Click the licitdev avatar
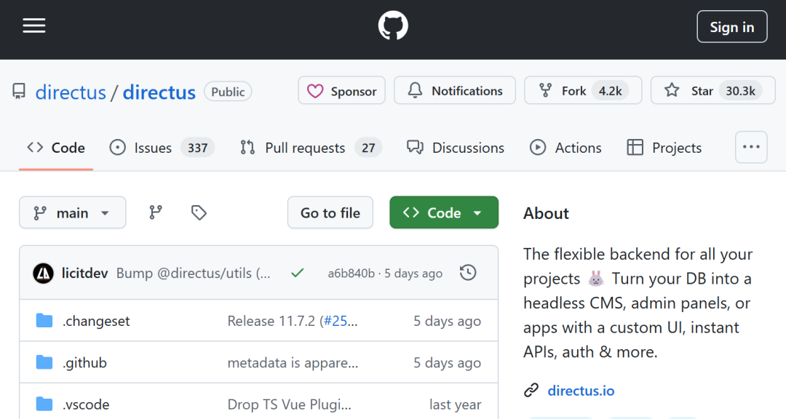Image resolution: width=786 pixels, height=419 pixels. (x=44, y=274)
